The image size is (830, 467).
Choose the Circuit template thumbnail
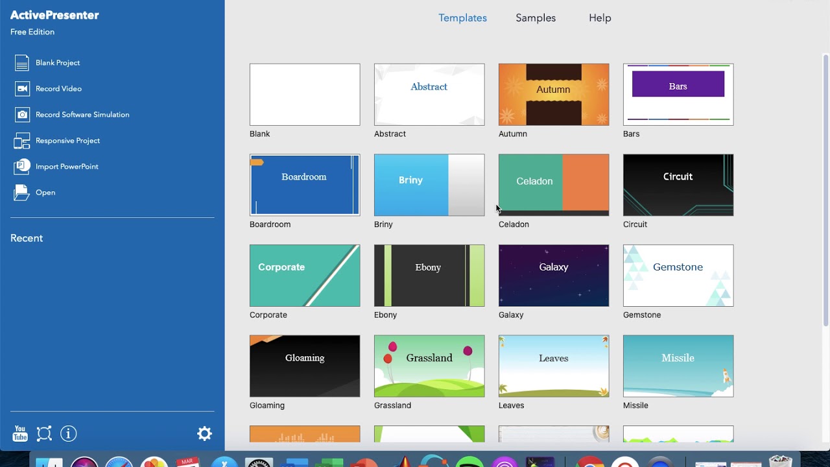(x=678, y=185)
